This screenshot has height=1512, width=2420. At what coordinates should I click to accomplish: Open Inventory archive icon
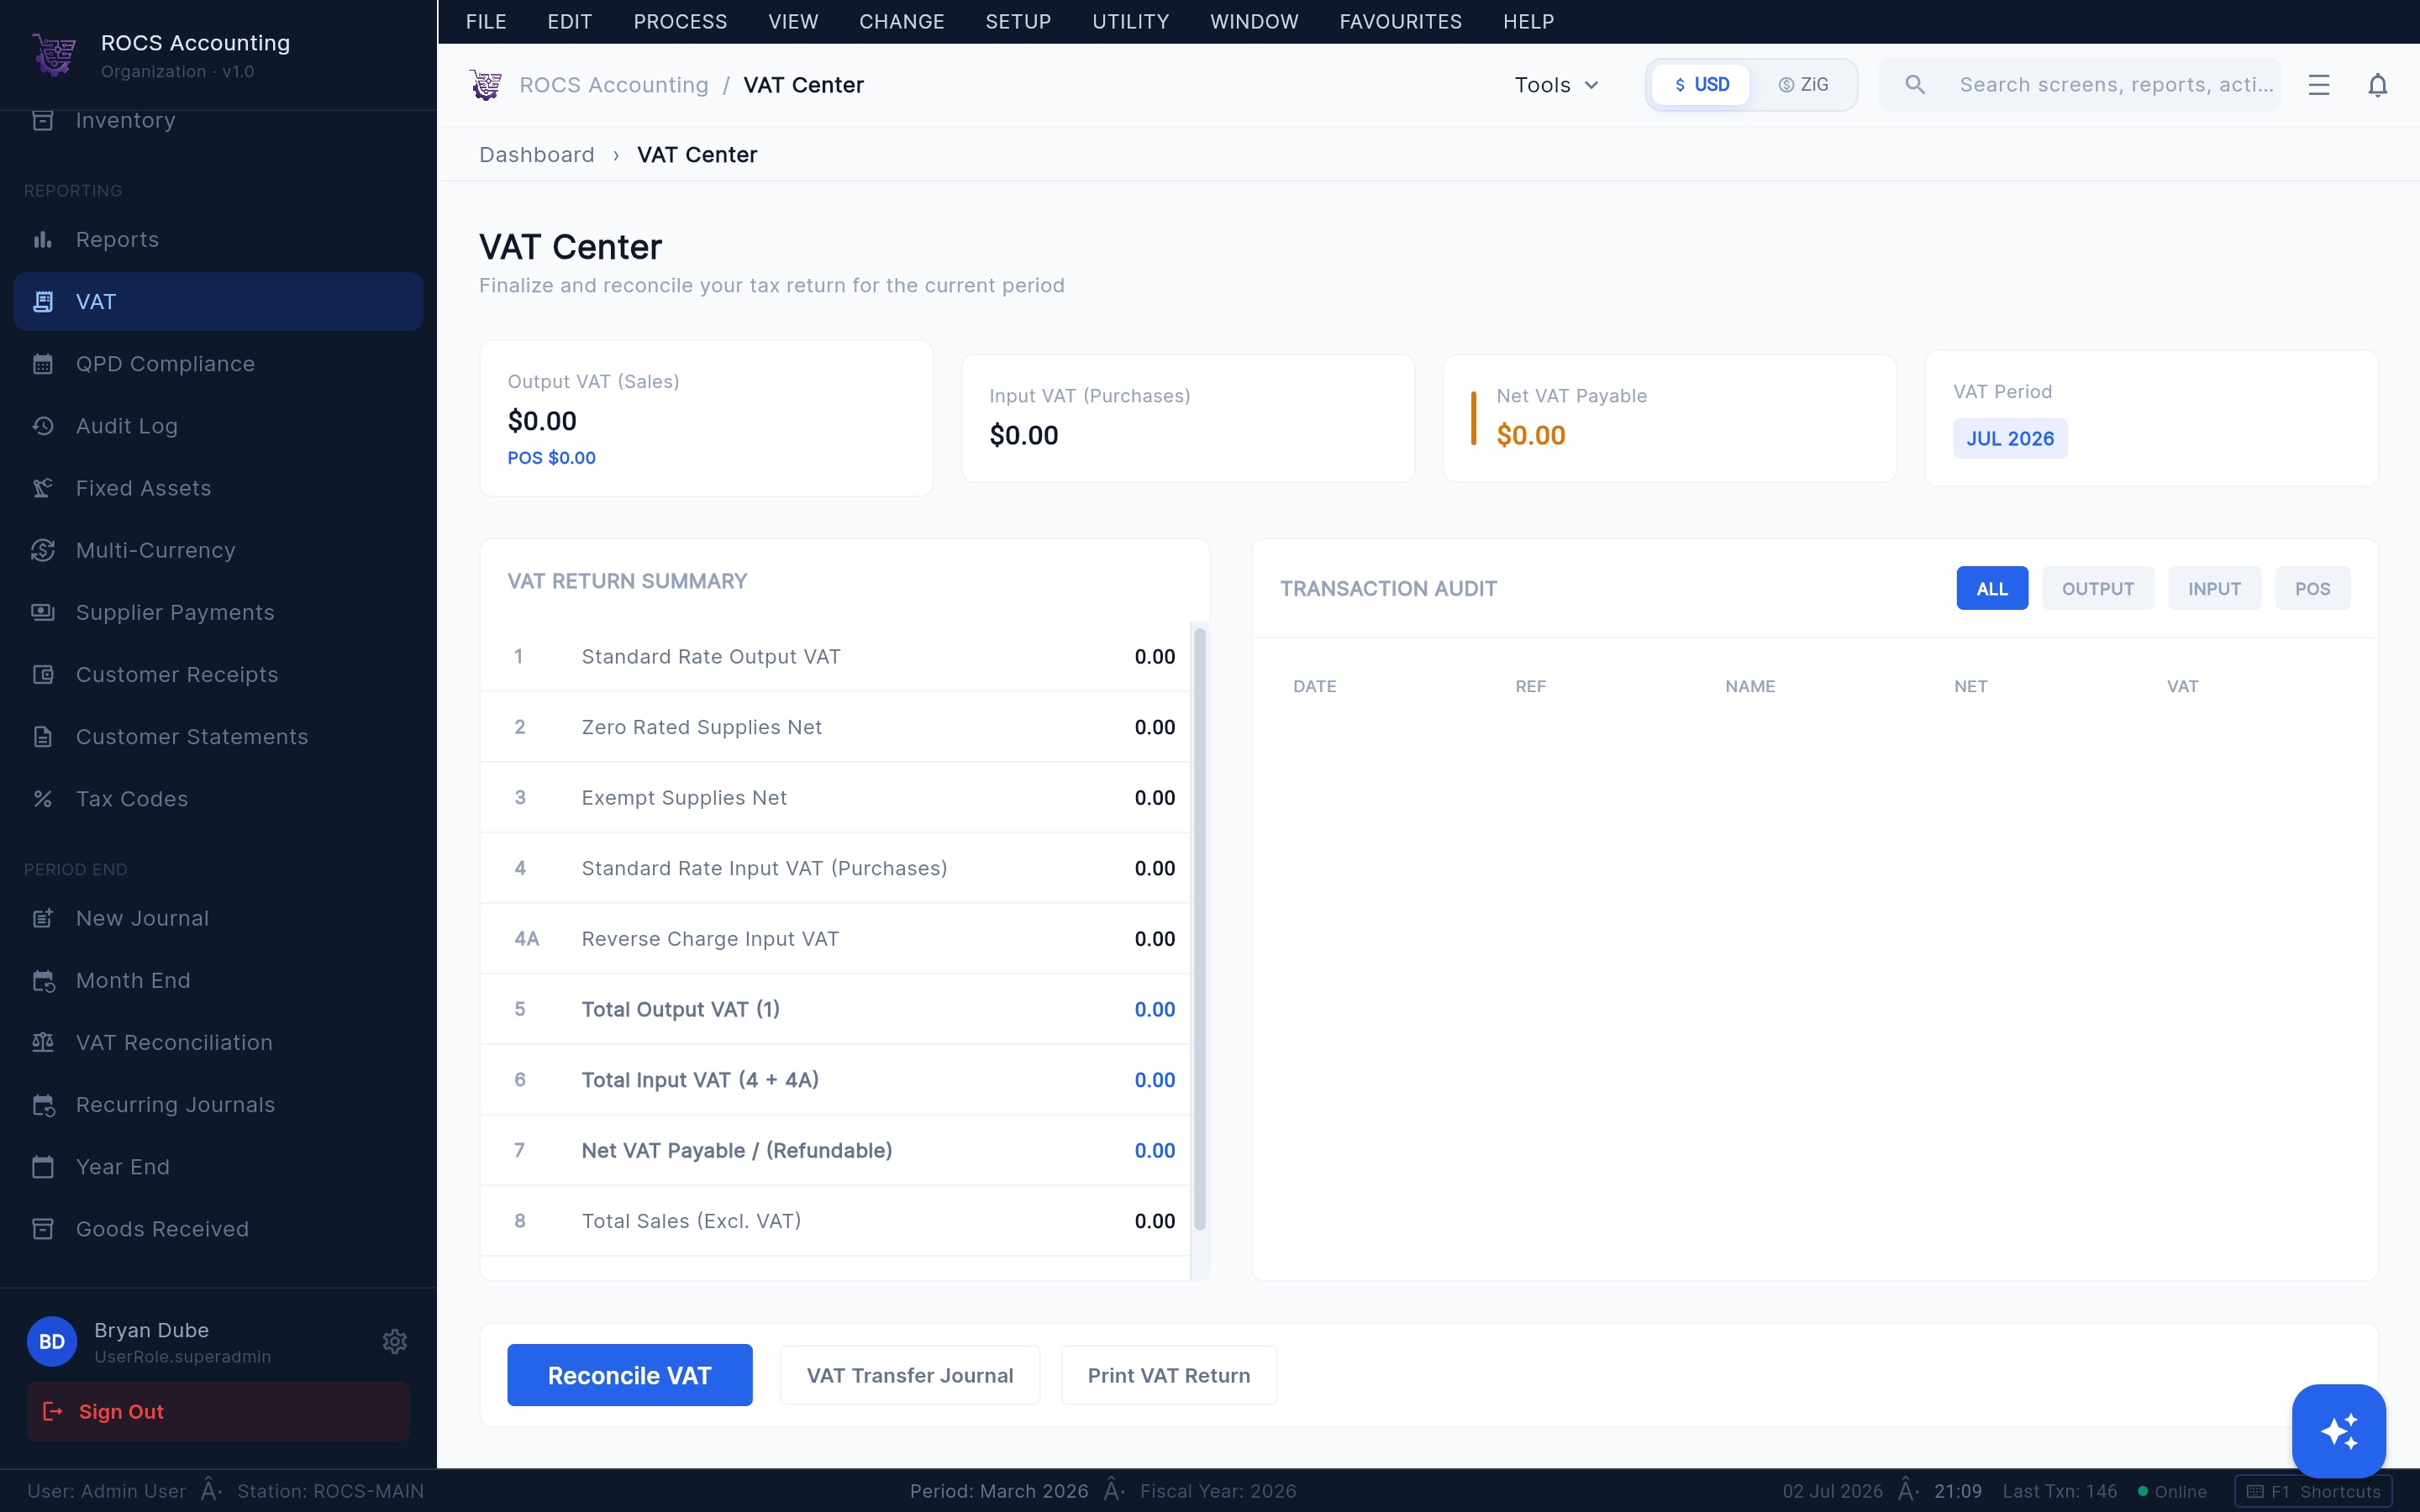[42, 120]
